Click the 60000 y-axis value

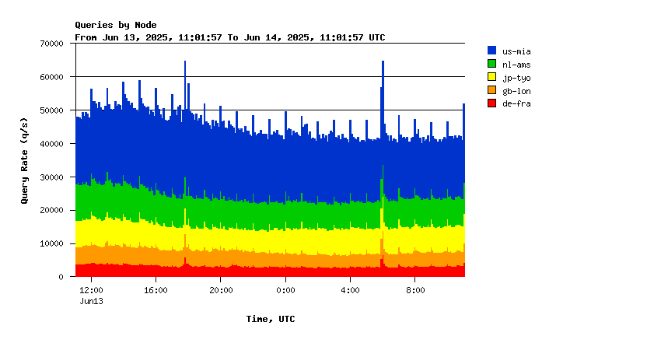point(52,77)
